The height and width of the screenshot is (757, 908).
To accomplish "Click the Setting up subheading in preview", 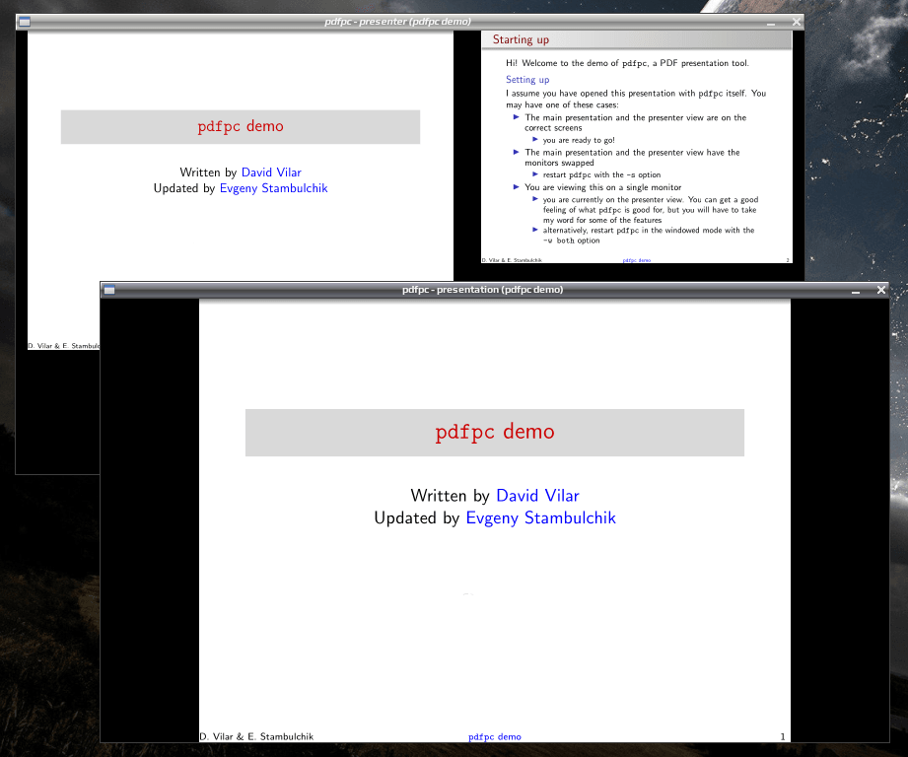I will click(x=527, y=79).
